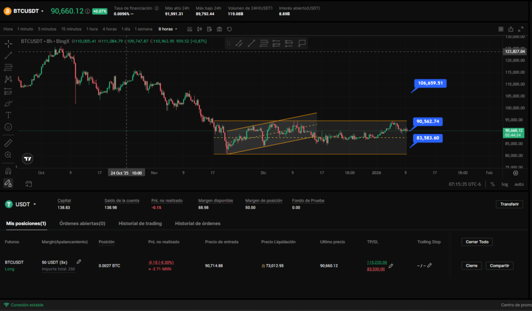Toggle logarithmic scale with log

coord(504,184)
